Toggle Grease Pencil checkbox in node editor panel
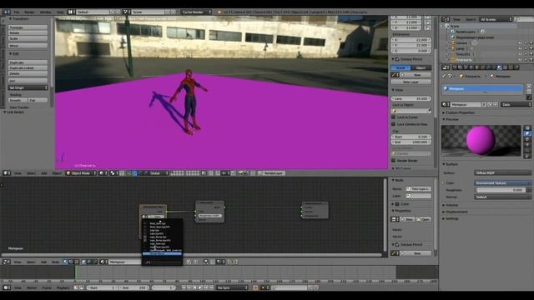The image size is (534, 300). pos(397,244)
